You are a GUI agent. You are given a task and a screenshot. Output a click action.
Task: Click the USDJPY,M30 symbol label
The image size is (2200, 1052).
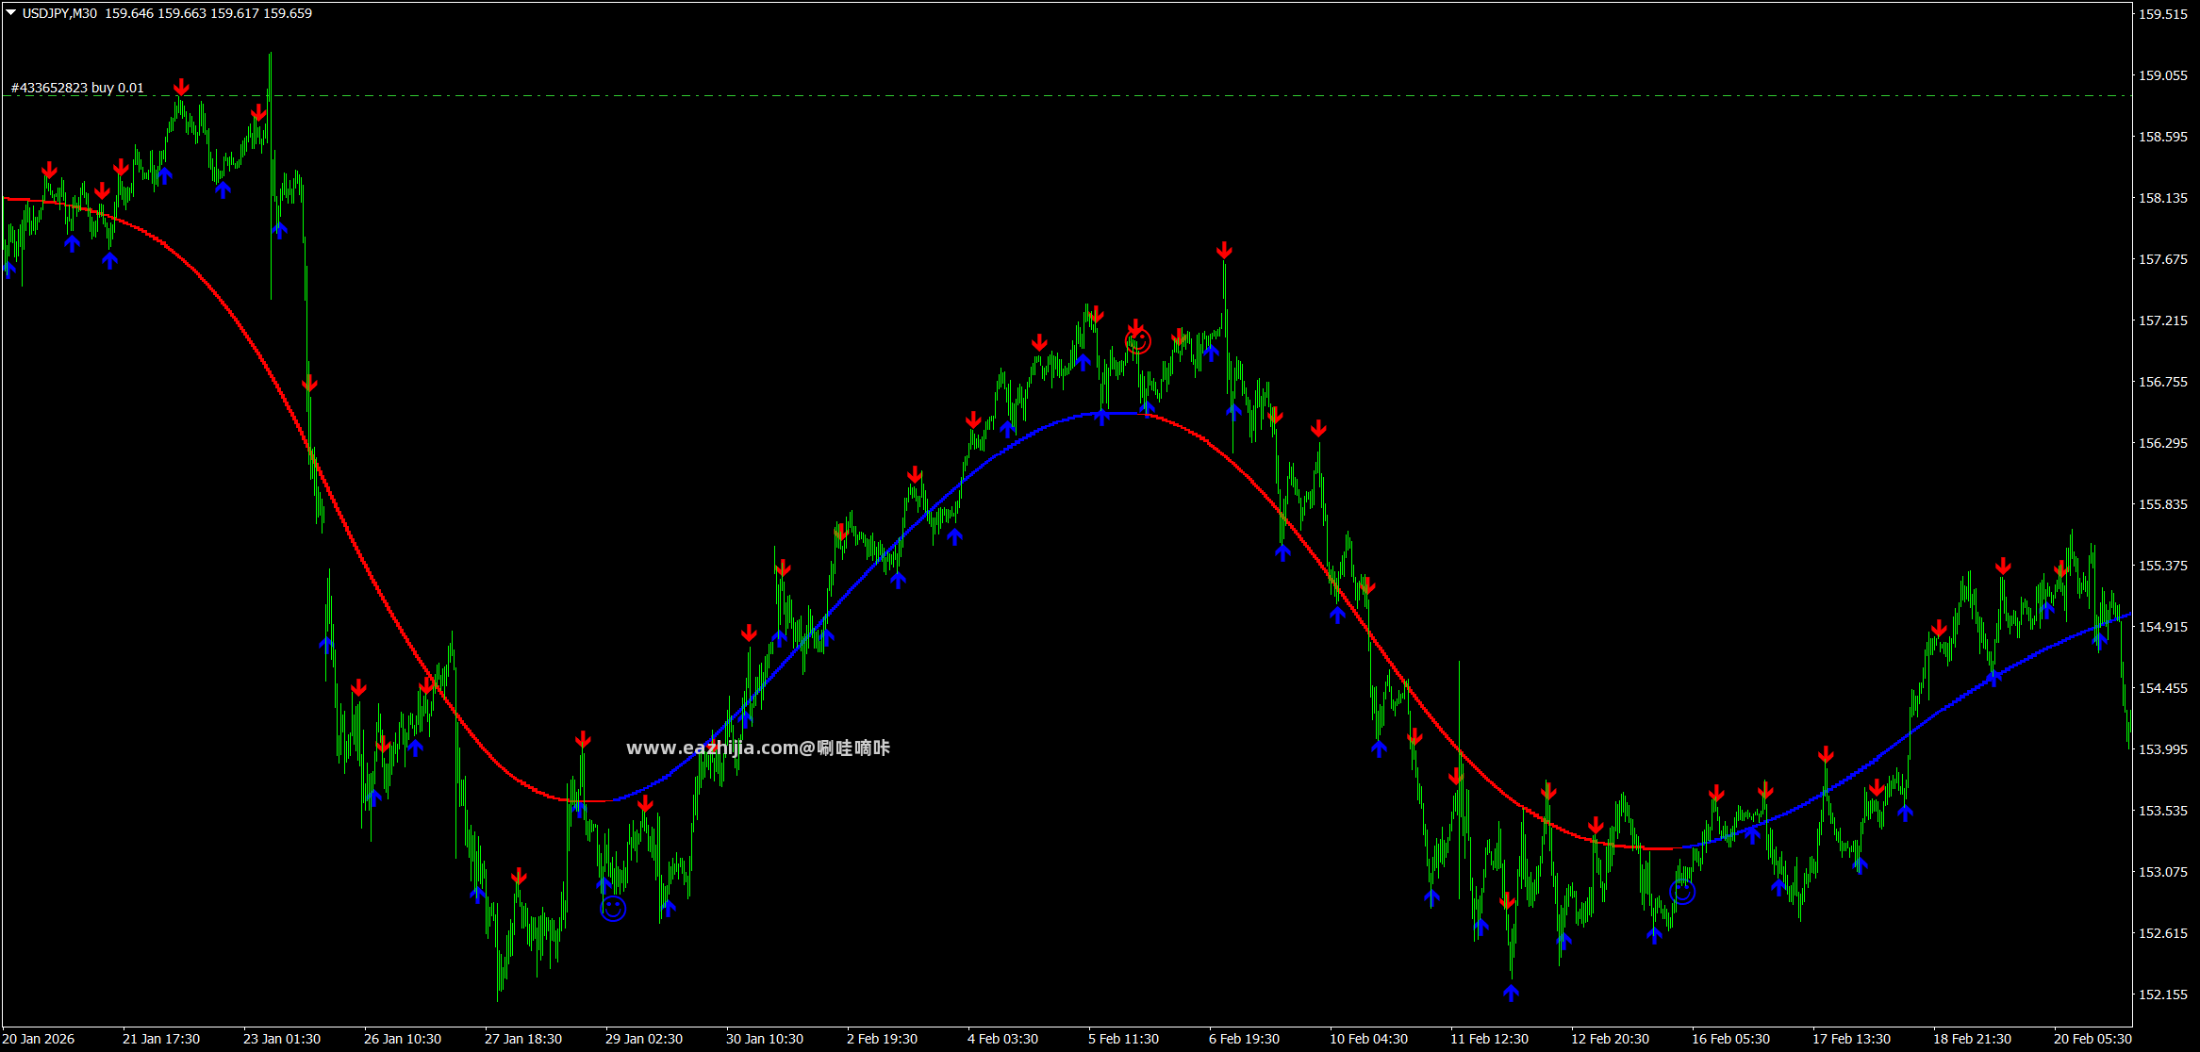[x=59, y=13]
